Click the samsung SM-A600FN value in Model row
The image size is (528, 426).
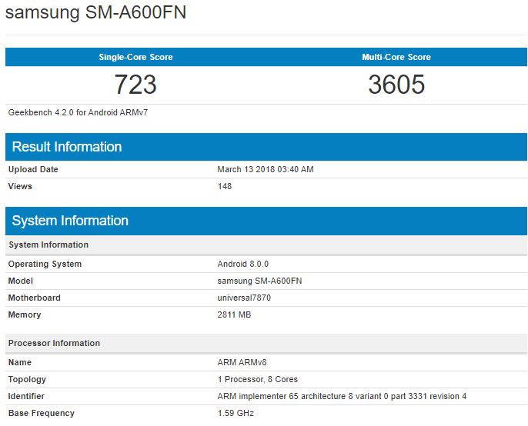(259, 281)
